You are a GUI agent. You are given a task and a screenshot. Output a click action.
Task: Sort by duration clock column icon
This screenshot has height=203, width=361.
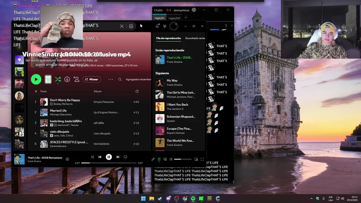click(137, 91)
